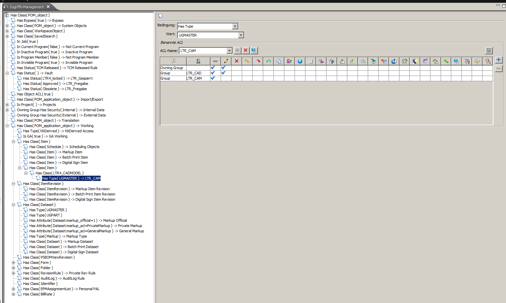Select Has Object ACL( true ) rule
Viewport: 506px width, 303px height.
coord(35,94)
